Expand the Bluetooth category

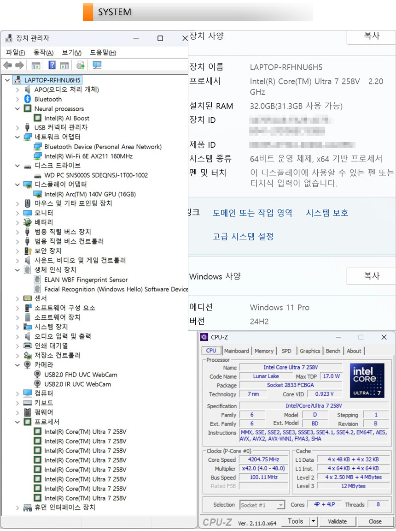[x=17, y=99]
